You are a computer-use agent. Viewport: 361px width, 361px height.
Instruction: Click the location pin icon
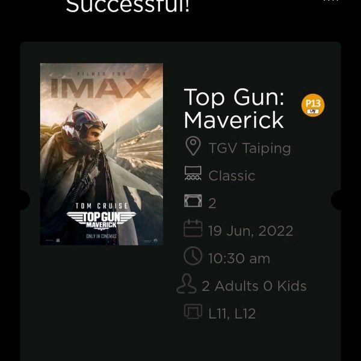(x=193, y=146)
